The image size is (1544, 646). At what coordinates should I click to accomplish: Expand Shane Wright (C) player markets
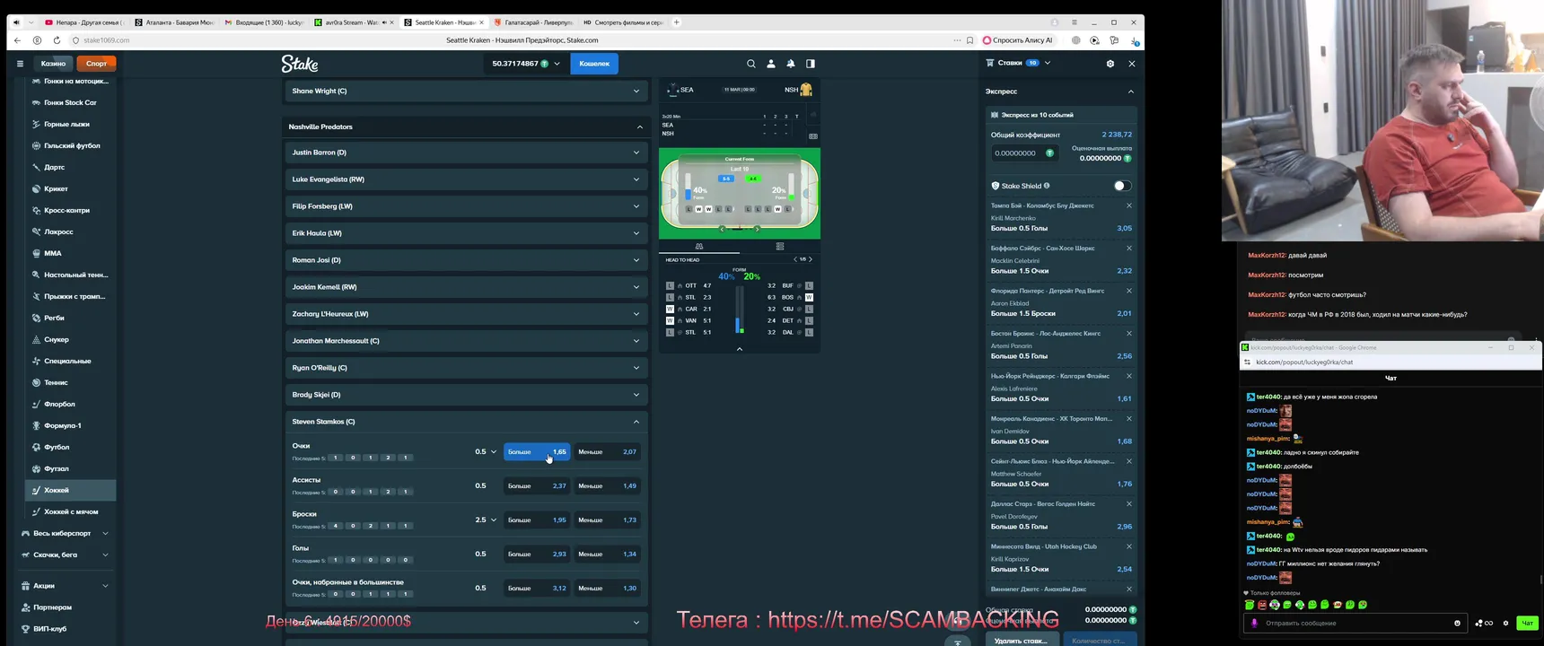[466, 91]
